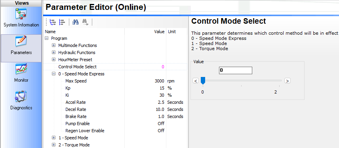
Task: Click the Name column header
Action: pos(50,32)
